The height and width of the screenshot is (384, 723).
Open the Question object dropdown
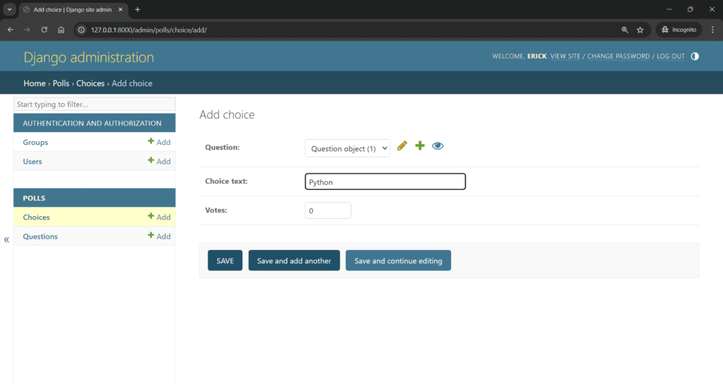(x=347, y=148)
